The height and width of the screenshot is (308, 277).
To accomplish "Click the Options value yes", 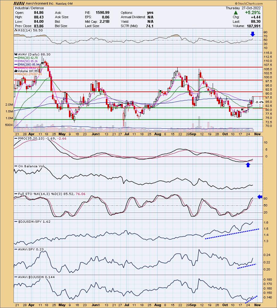I will pos(150,13).
